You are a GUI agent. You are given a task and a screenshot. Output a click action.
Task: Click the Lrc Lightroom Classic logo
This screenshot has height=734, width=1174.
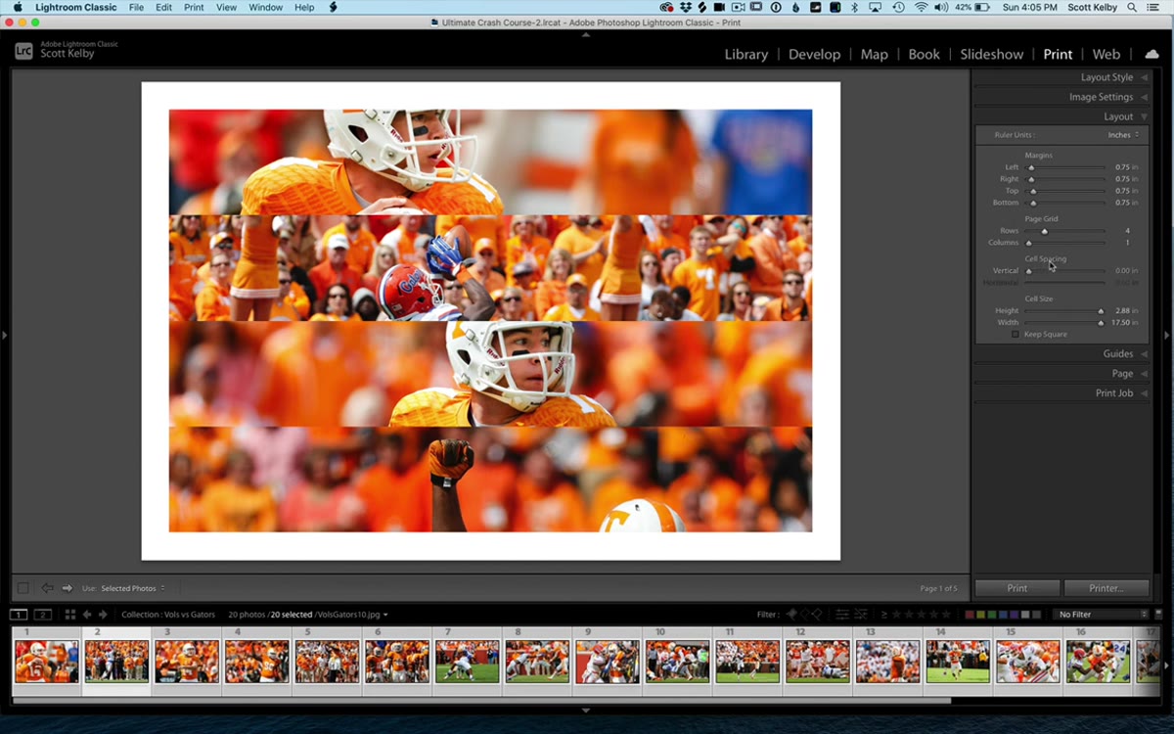pos(23,51)
